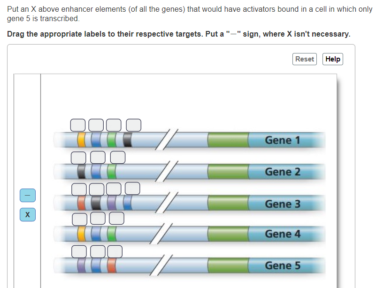Image resolution: width=376 pixels, height=288 pixels.
Task: Click the second target box above Gene 3
Action: (x=97, y=189)
